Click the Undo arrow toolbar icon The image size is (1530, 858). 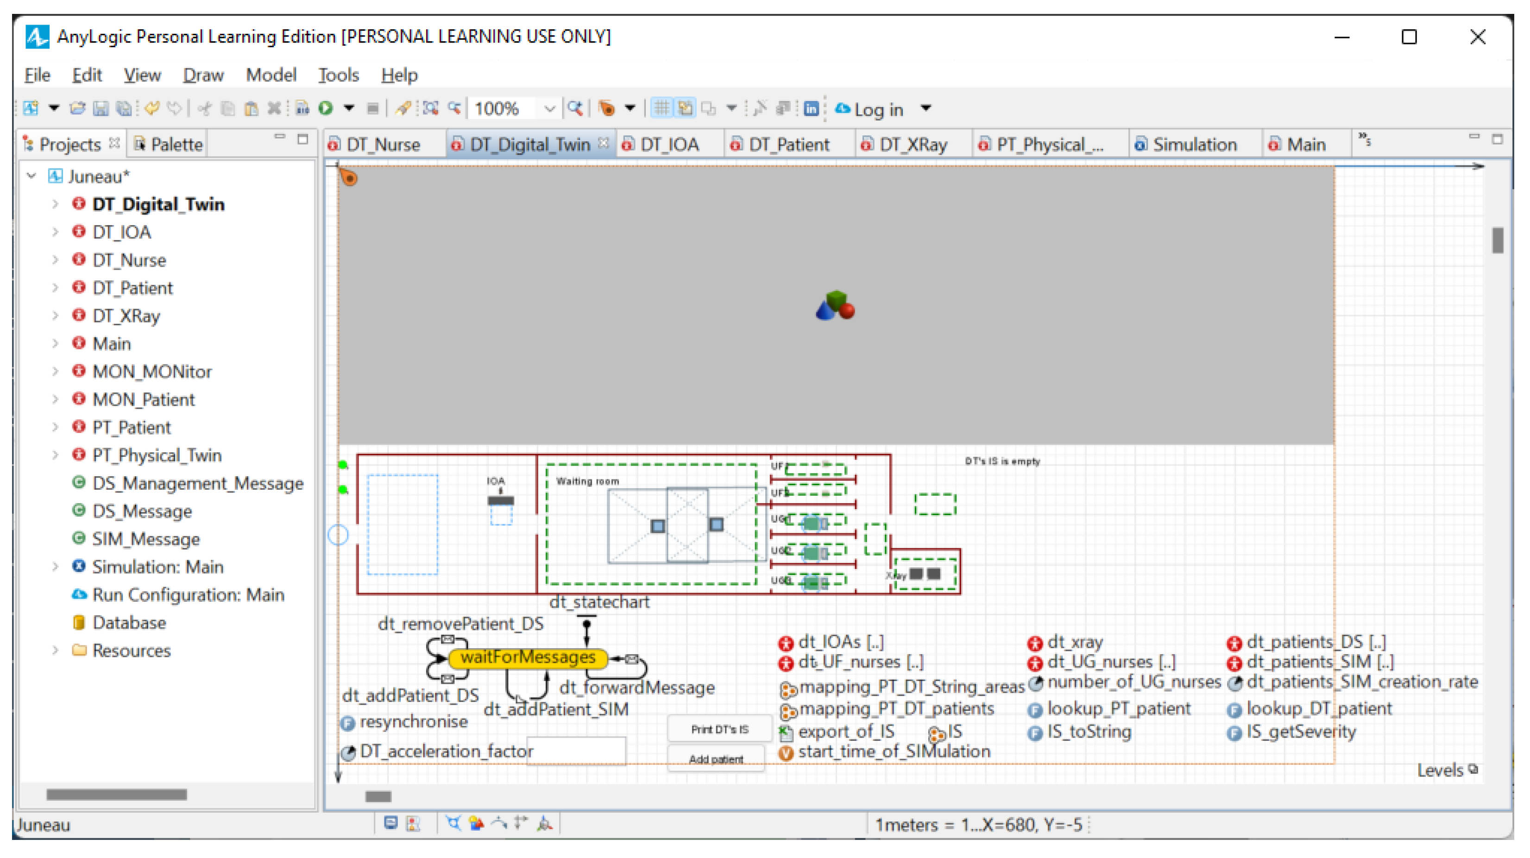[152, 108]
